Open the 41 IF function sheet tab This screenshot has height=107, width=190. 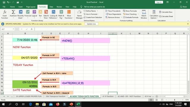pos(108,96)
